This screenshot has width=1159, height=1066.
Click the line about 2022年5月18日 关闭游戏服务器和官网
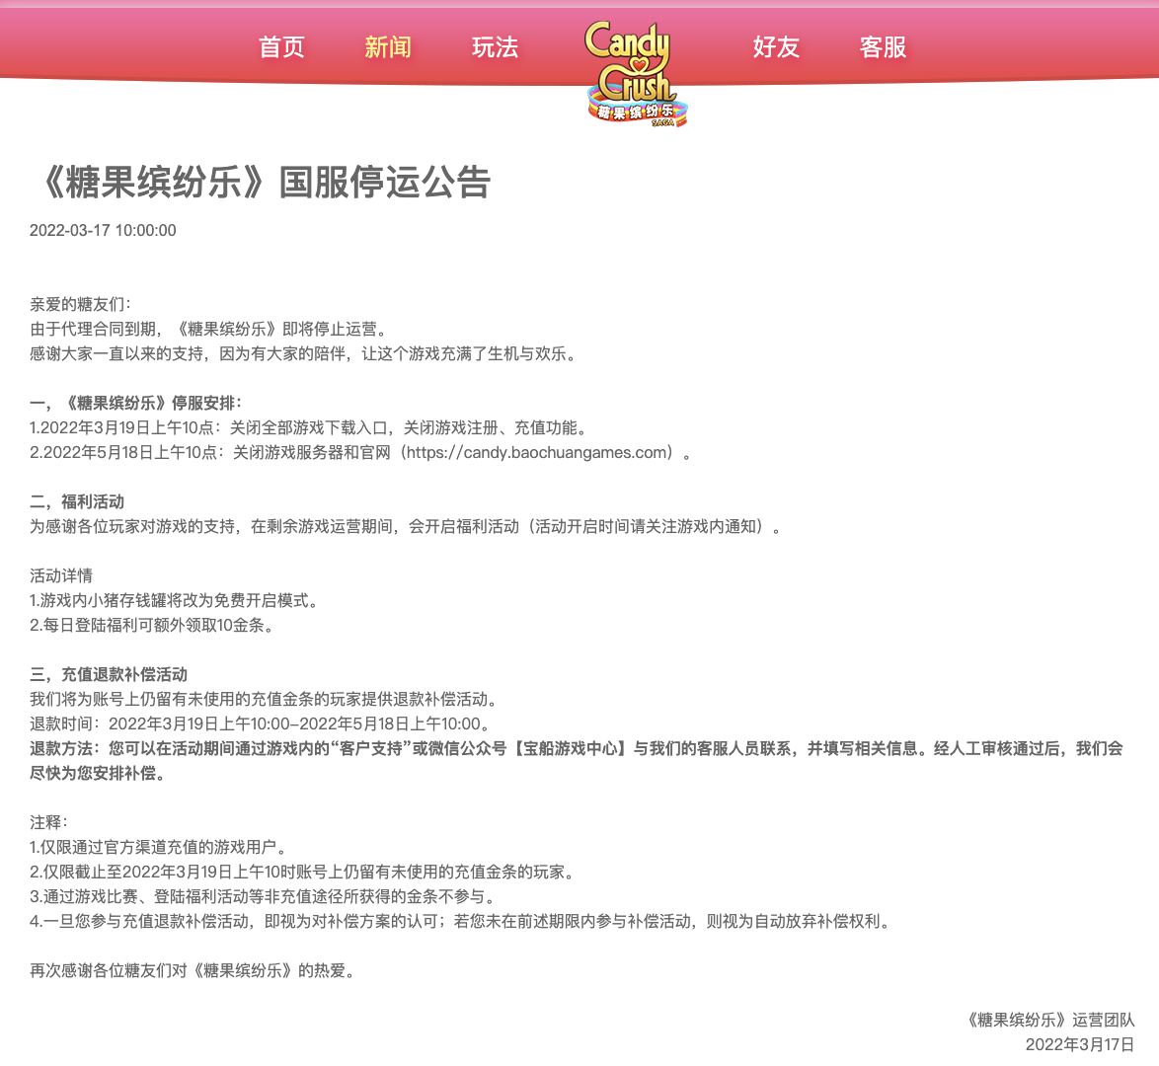[361, 452]
